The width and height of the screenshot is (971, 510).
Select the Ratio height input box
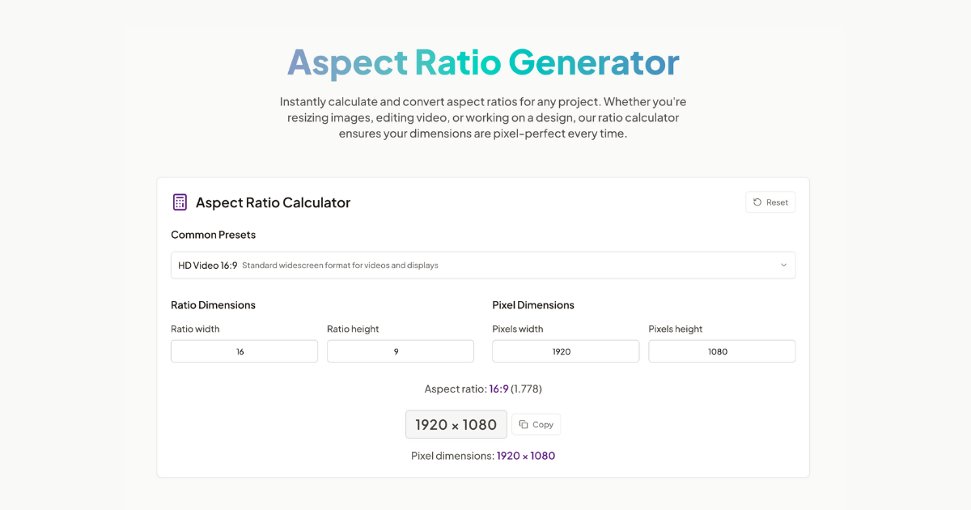coord(400,351)
